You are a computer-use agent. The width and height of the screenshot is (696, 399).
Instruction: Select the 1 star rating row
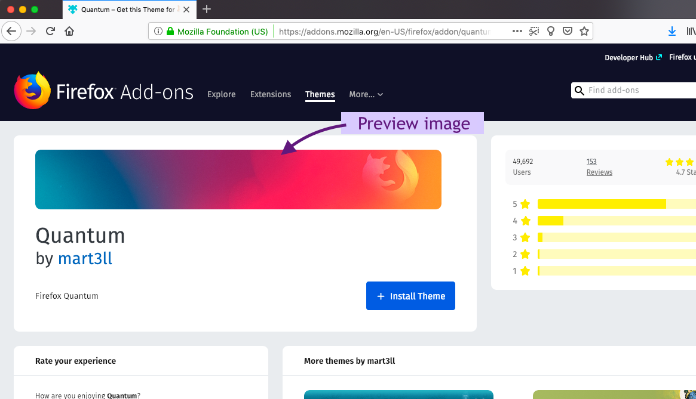[603, 271]
